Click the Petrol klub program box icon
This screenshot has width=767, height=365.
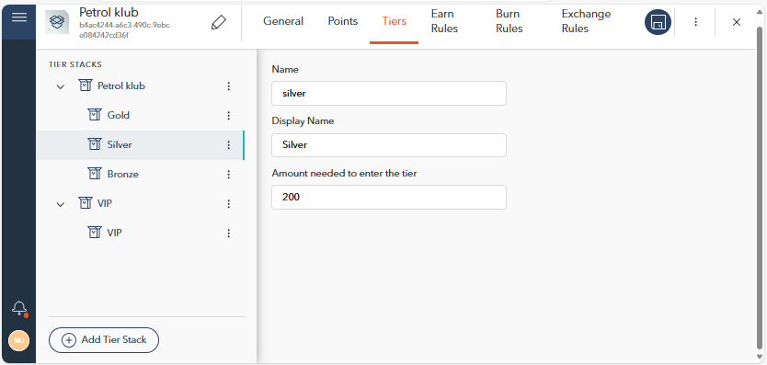[x=57, y=22]
